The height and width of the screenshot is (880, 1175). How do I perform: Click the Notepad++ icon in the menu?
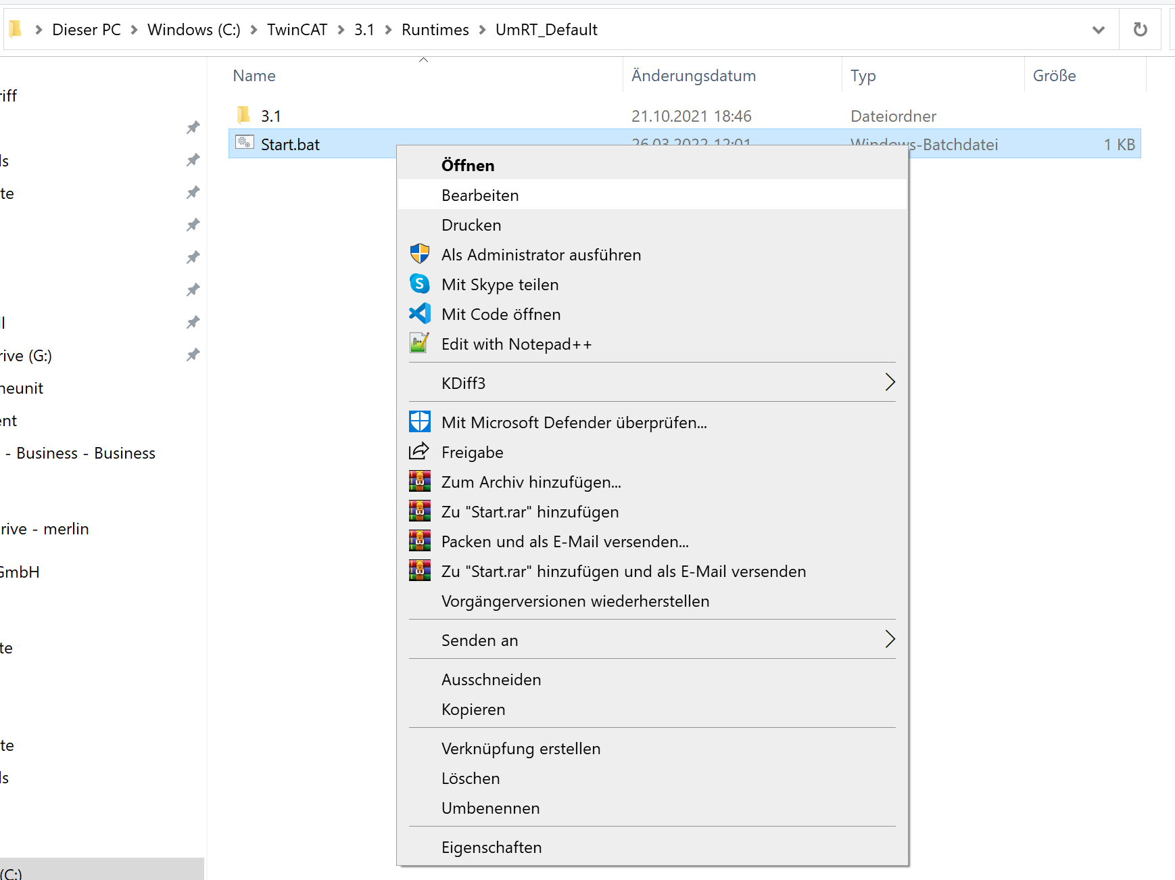(x=420, y=344)
